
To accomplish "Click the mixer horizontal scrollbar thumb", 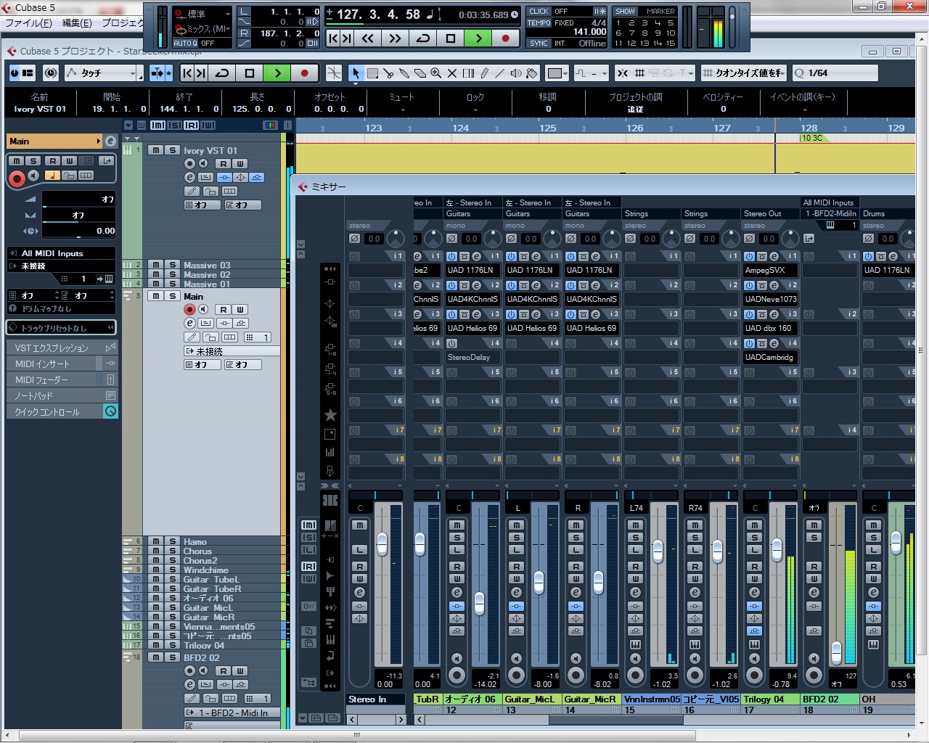I will pos(615,720).
